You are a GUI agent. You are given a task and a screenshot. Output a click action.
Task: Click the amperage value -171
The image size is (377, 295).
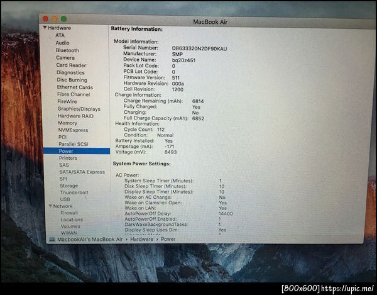coord(169,147)
